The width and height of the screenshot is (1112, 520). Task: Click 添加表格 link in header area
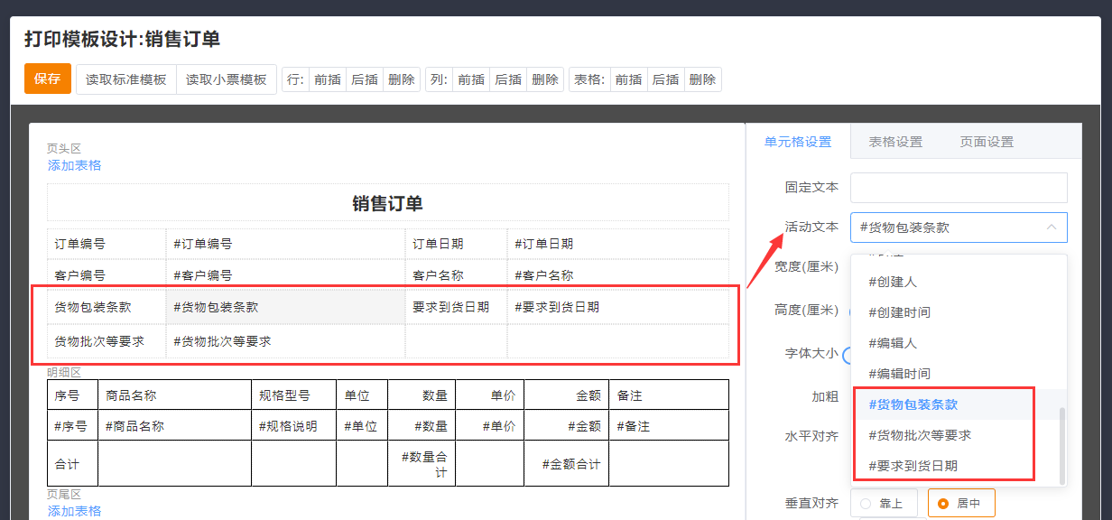74,165
